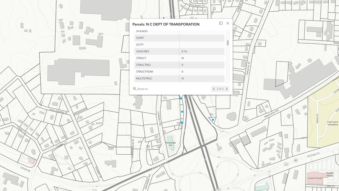
Task: Grab the popup attribute table scrollbar
Action: click(x=228, y=43)
